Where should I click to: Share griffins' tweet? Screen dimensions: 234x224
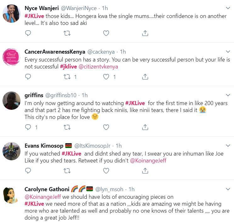click(x=145, y=127)
